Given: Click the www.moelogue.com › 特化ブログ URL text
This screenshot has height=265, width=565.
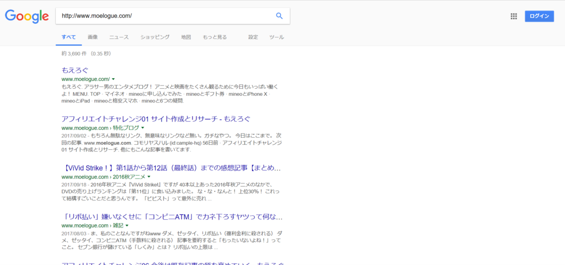Looking at the screenshot, I should pos(100,128).
